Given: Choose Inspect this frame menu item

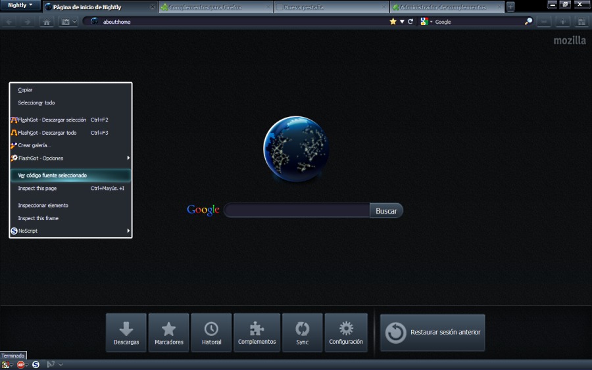Looking at the screenshot, I should (70, 218).
